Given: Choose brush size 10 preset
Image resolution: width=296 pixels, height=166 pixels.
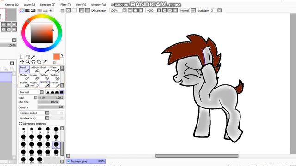Looking at the screenshot, I should pyautogui.click(x=24, y=130).
